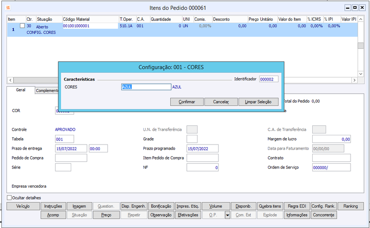Click the Aberto status text in row 1
This screenshot has height=228, width=370.
coord(42,27)
